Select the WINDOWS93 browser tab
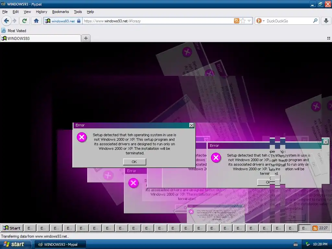The image size is (332, 249). [x=41, y=38]
